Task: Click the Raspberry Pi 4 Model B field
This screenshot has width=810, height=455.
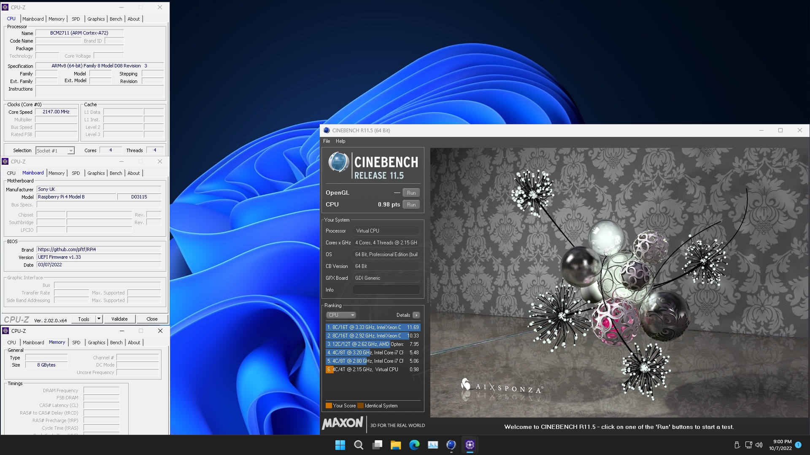Action: [76, 197]
